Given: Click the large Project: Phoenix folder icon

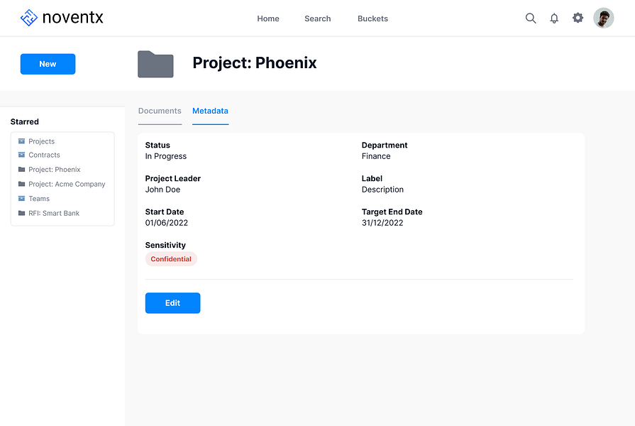Looking at the screenshot, I should coord(155,64).
